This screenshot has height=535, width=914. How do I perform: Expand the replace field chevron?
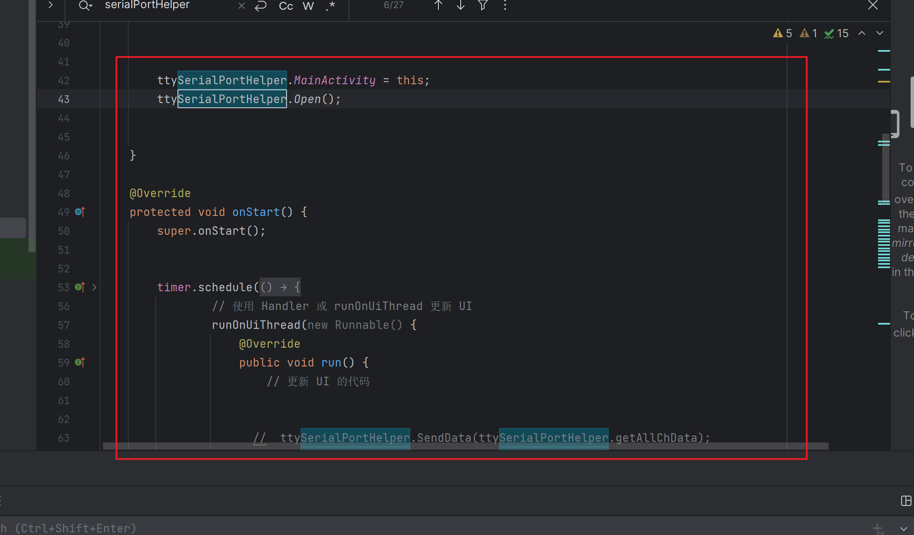coord(50,5)
